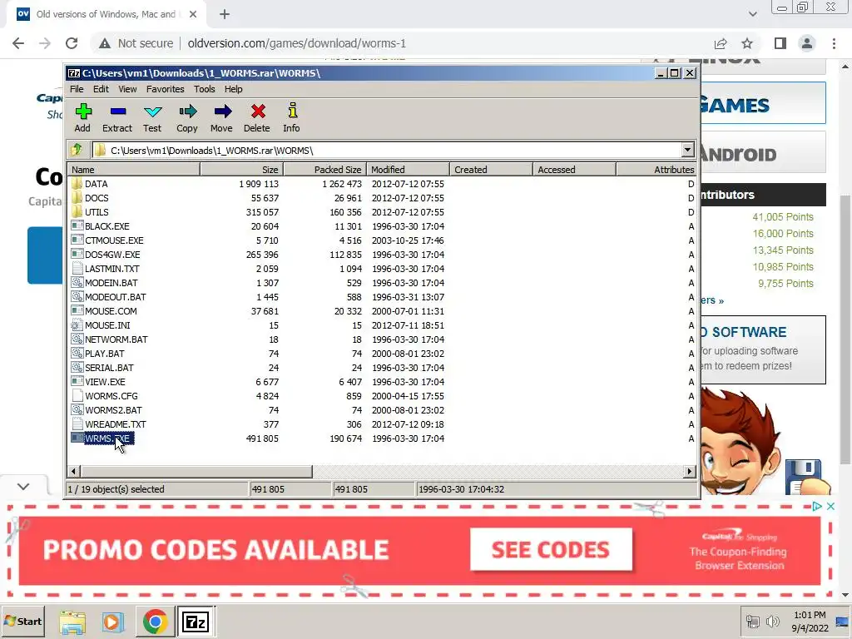Select the SERIAL.BAT file name
The width and height of the screenshot is (852, 639).
[x=109, y=368]
